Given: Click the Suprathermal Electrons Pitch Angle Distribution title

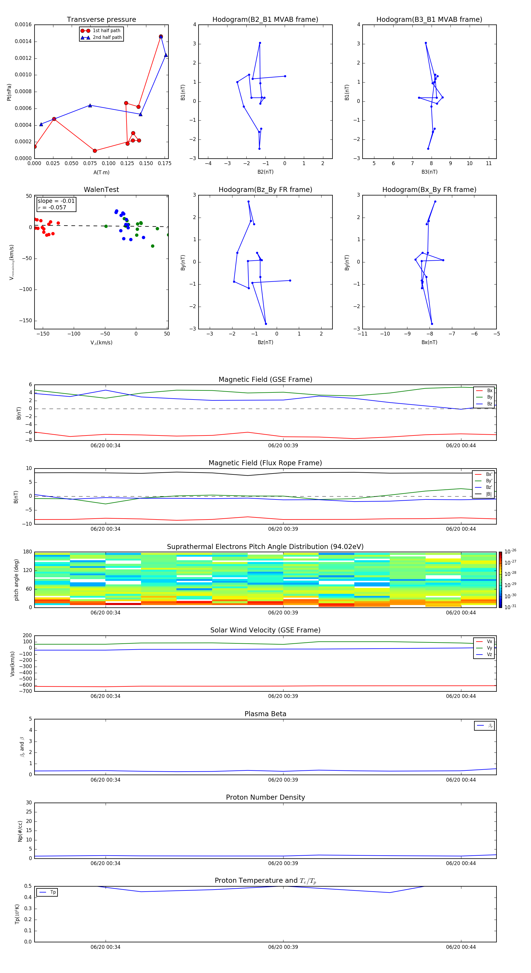Looking at the screenshot, I should click(x=265, y=547).
